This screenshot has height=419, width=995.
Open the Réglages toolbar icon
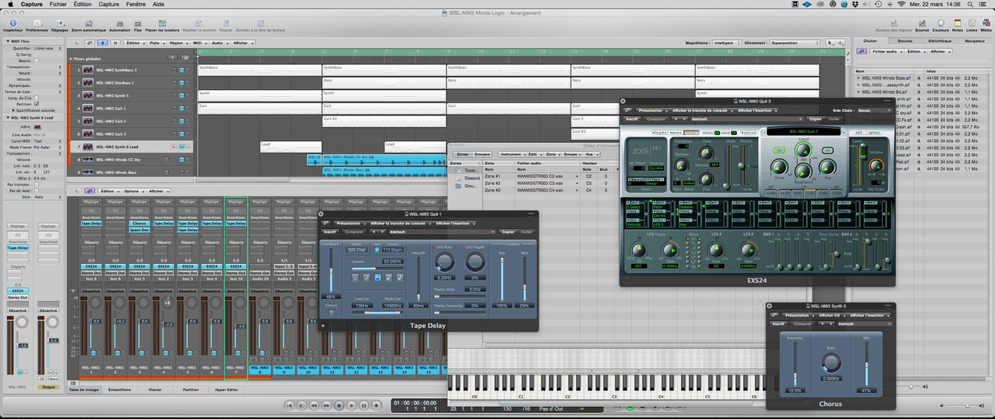point(60,23)
